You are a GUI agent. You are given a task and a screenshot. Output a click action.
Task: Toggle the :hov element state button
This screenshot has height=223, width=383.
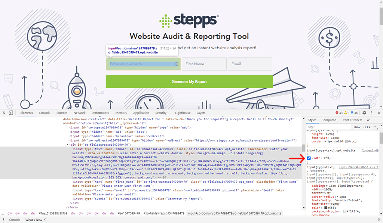tap(357, 127)
